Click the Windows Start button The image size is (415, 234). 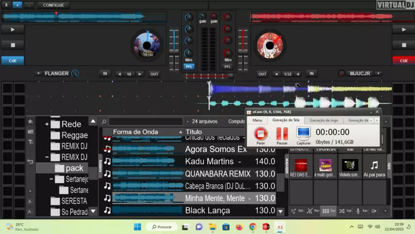(137, 227)
